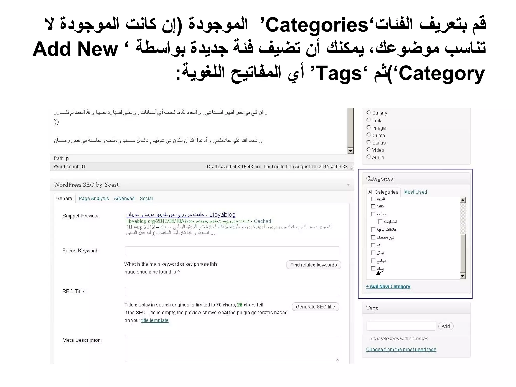Open the snippet preview title link
This screenshot has width=516, height=387.
181,214
